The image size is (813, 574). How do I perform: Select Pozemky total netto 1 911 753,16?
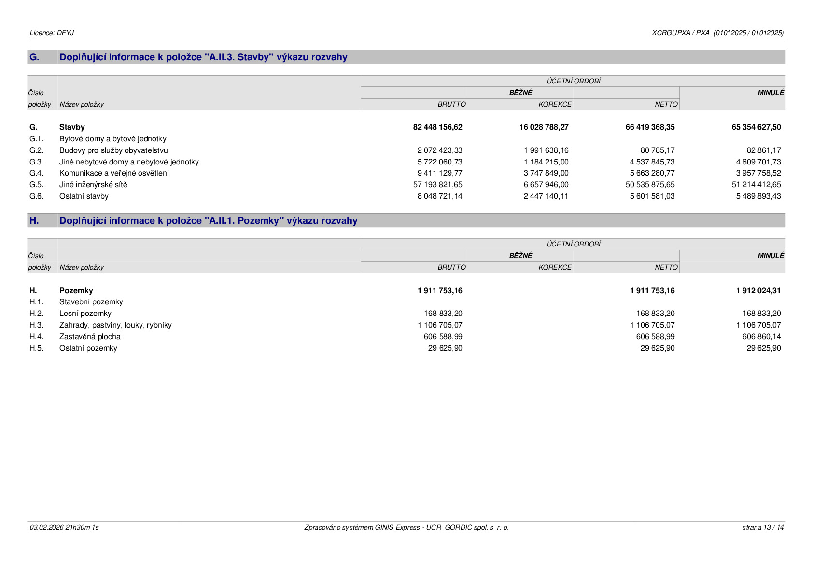point(652,291)
